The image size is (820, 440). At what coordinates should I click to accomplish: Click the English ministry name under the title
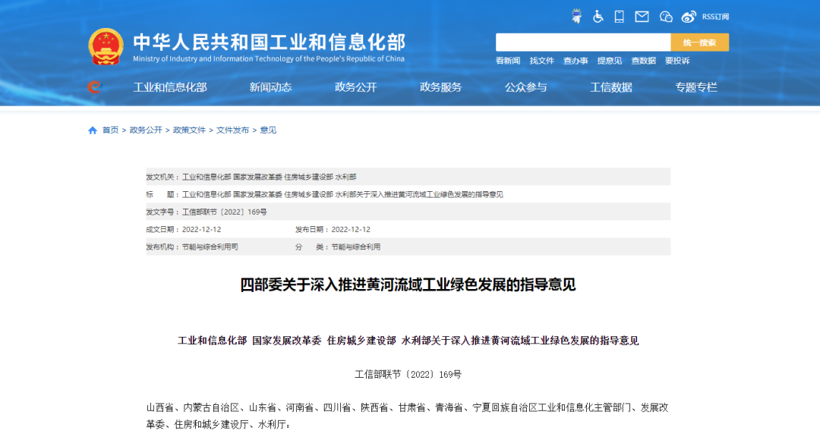[269, 58]
